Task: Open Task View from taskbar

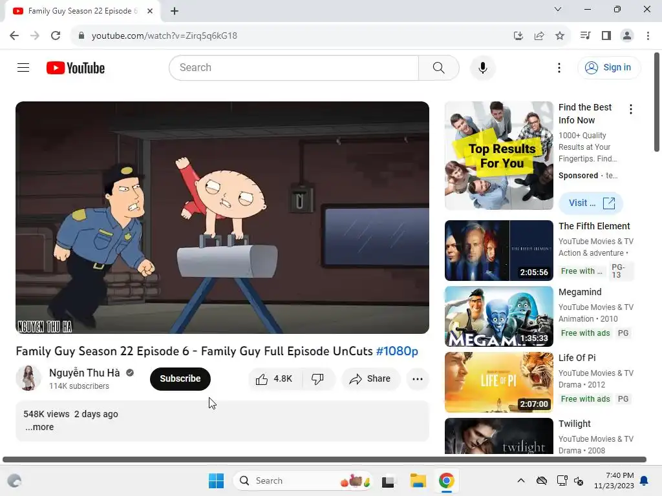Action: pos(389,480)
